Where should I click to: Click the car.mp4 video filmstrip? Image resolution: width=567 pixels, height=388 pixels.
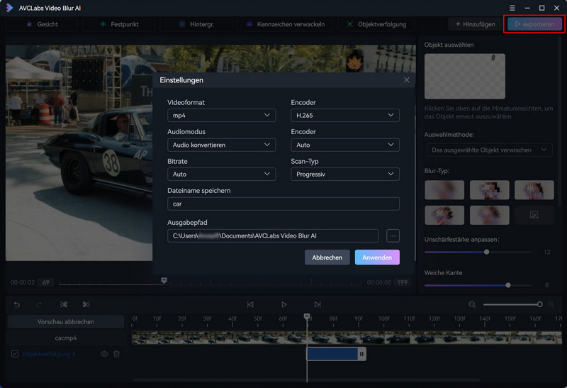[x=347, y=338]
